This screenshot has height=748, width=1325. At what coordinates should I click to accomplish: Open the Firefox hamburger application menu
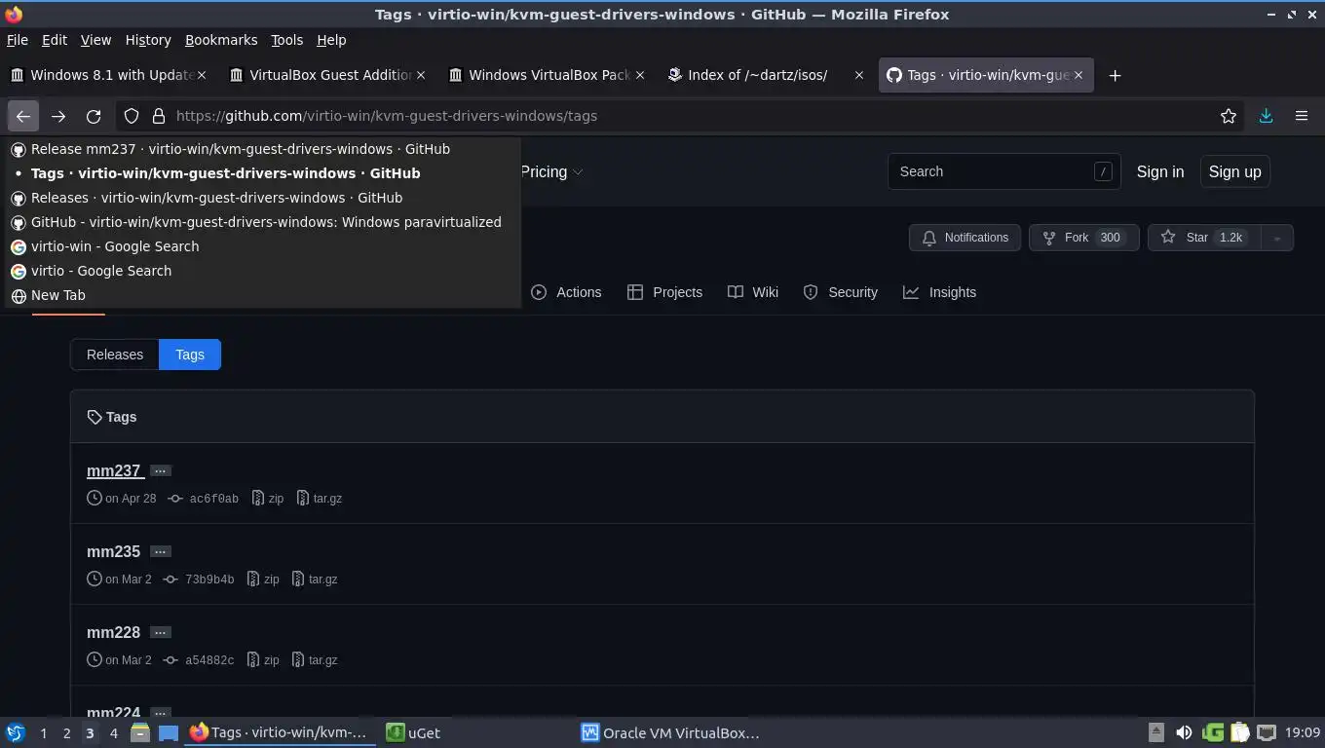point(1301,116)
